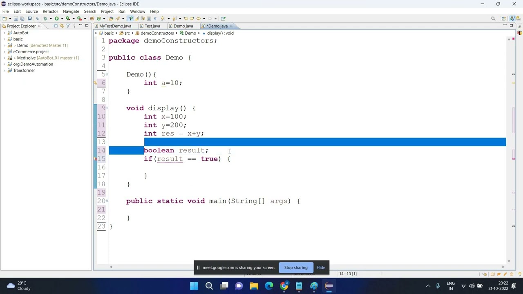Click the Open Perspective icon
This screenshot has height=294, width=523.
pos(504,18)
